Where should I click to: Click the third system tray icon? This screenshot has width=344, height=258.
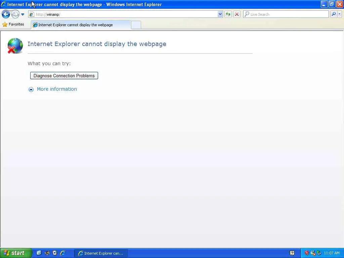(319, 253)
